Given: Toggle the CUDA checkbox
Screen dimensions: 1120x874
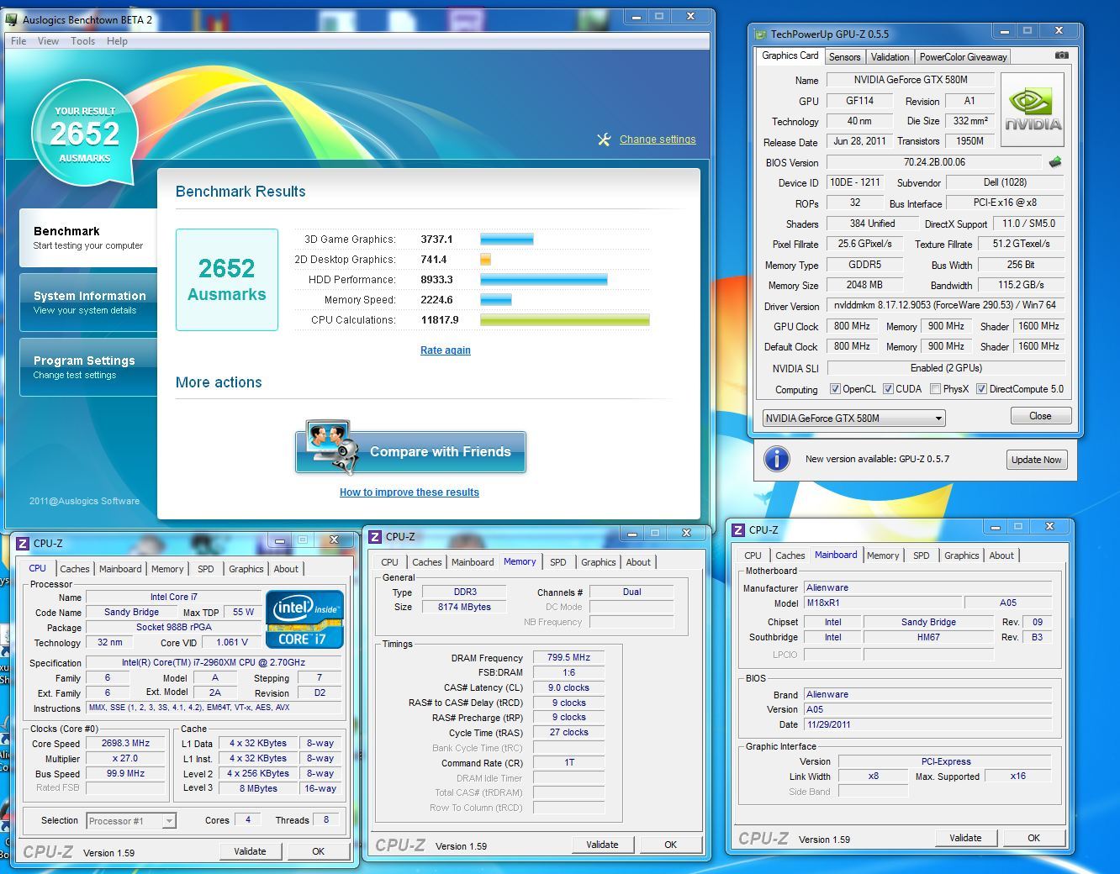Looking at the screenshot, I should pyautogui.click(x=888, y=389).
